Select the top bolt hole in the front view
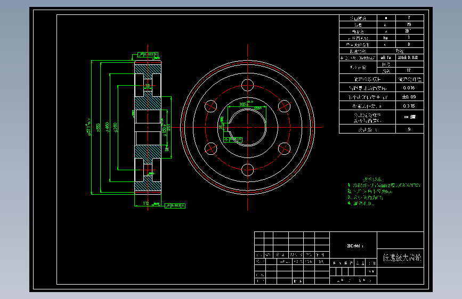The image size is (462, 299). click(247, 85)
